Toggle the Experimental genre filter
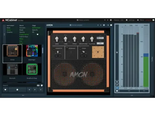 coord(24,35)
